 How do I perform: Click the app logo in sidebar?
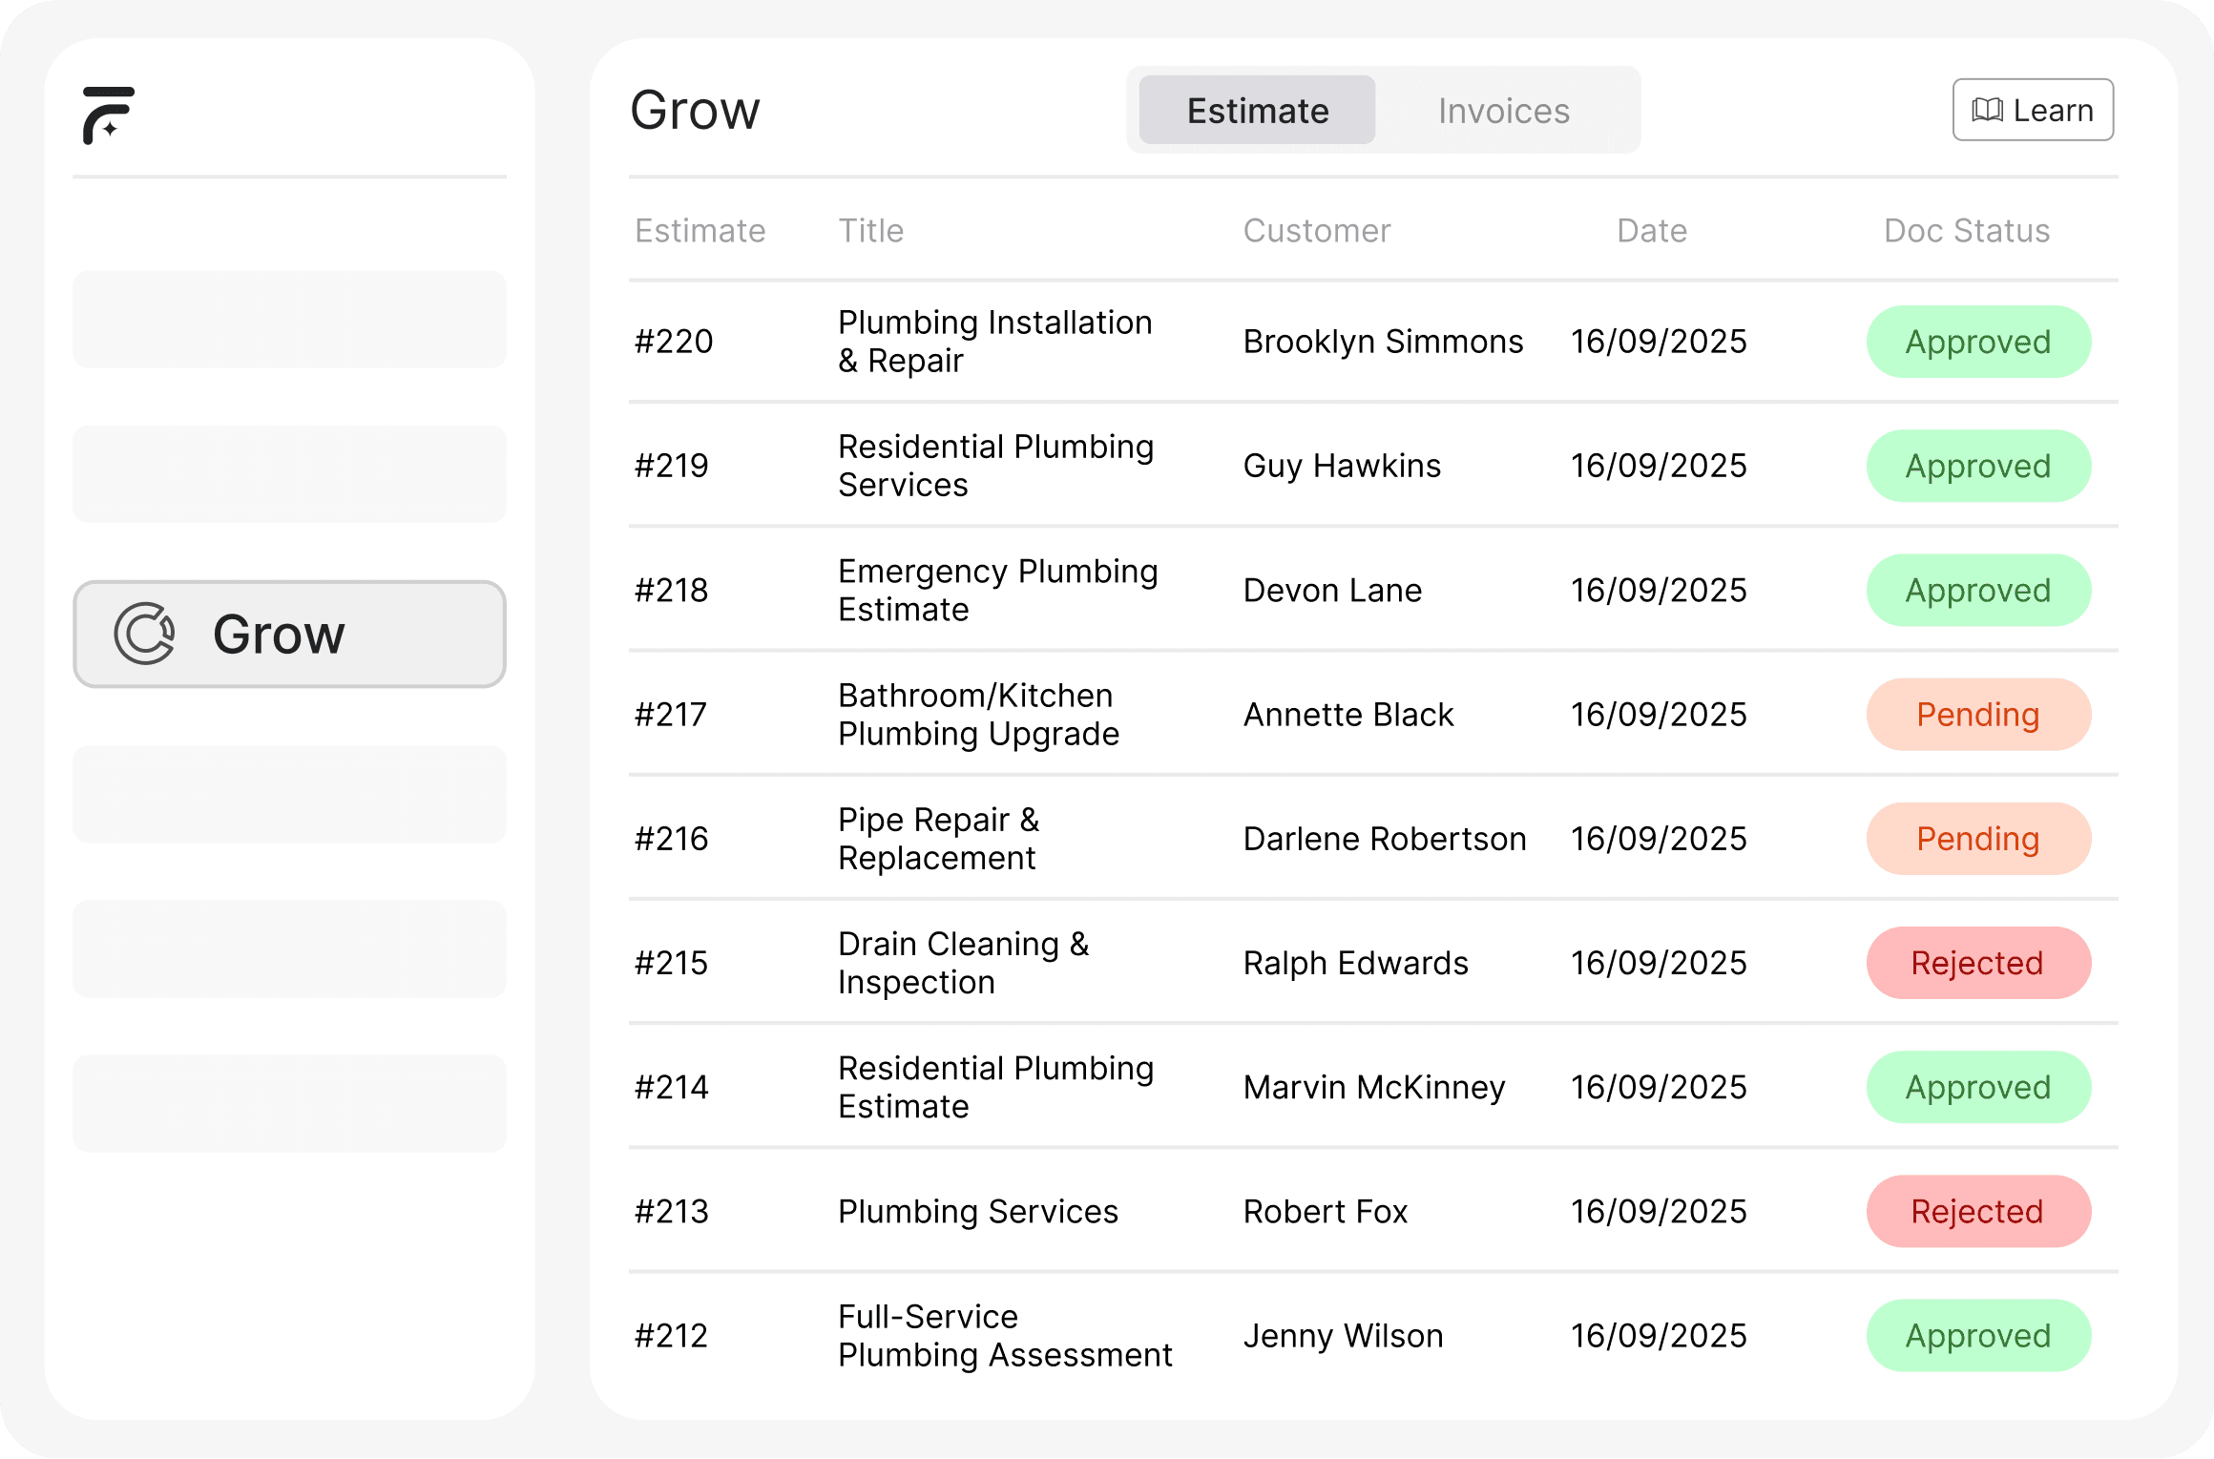(x=108, y=115)
